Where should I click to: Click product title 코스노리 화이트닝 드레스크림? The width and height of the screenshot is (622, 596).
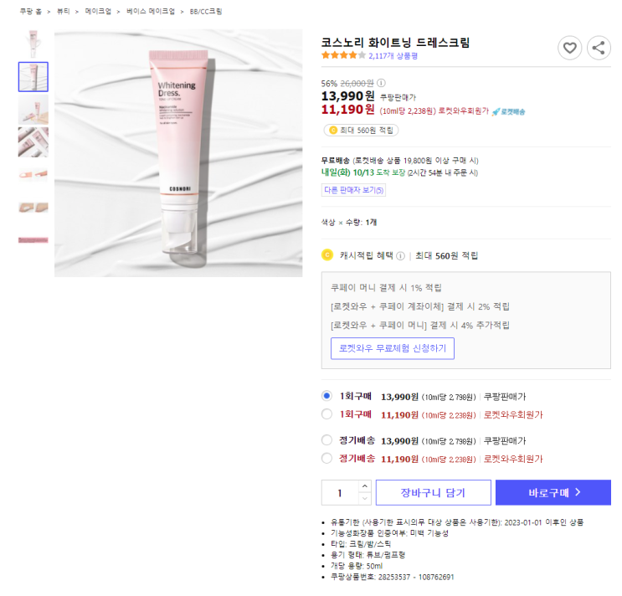pos(395,42)
